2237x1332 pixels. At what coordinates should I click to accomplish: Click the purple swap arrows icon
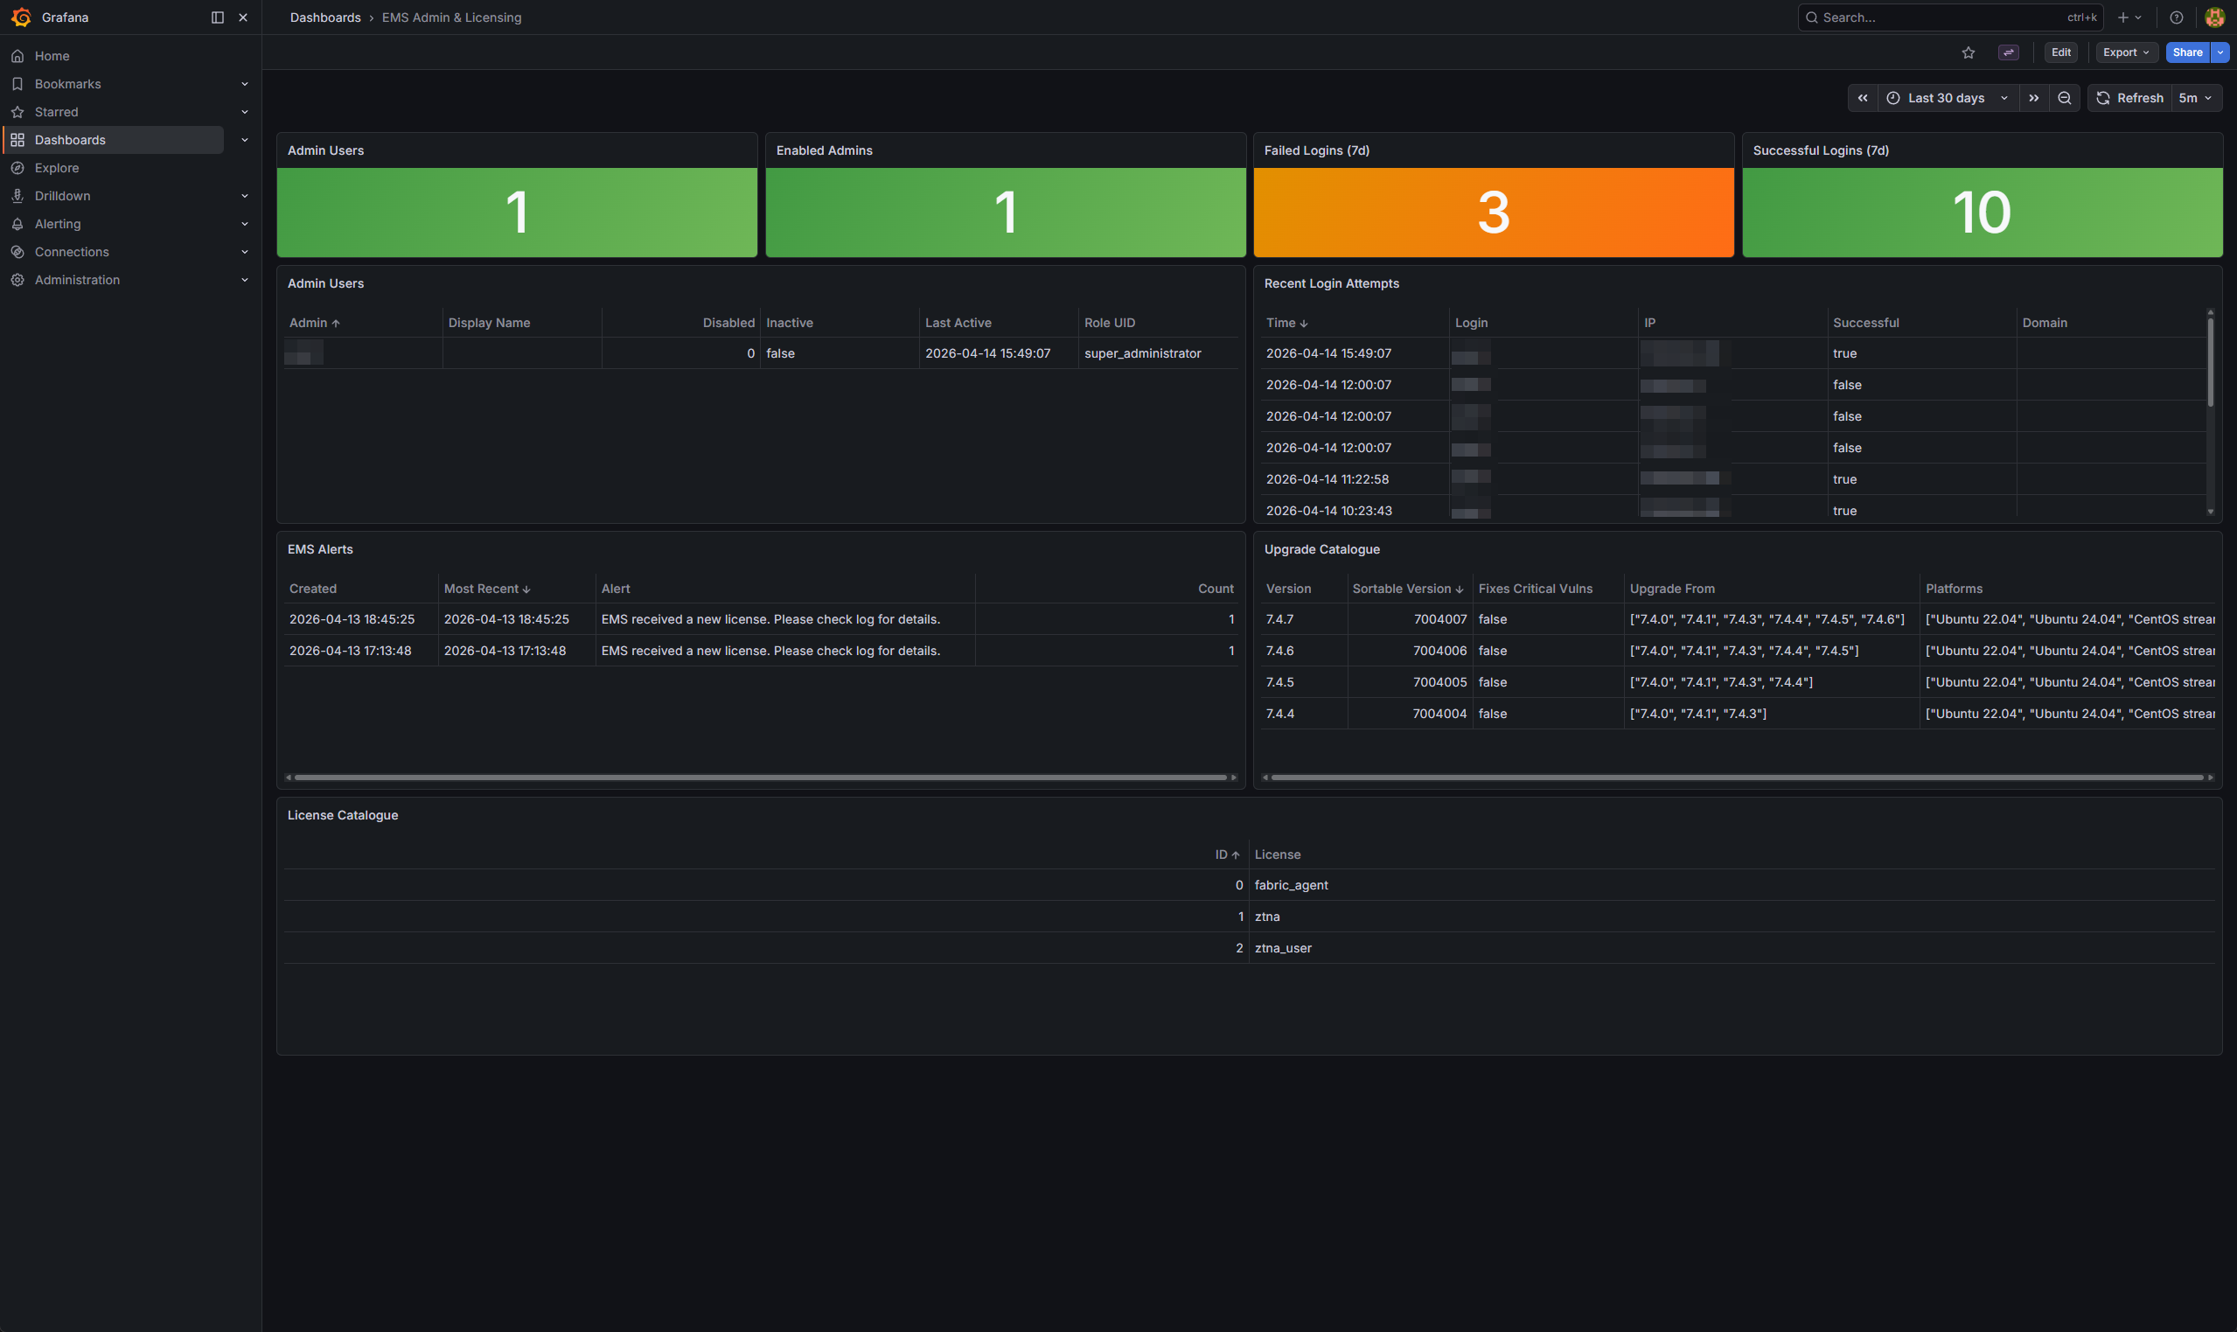2008,52
